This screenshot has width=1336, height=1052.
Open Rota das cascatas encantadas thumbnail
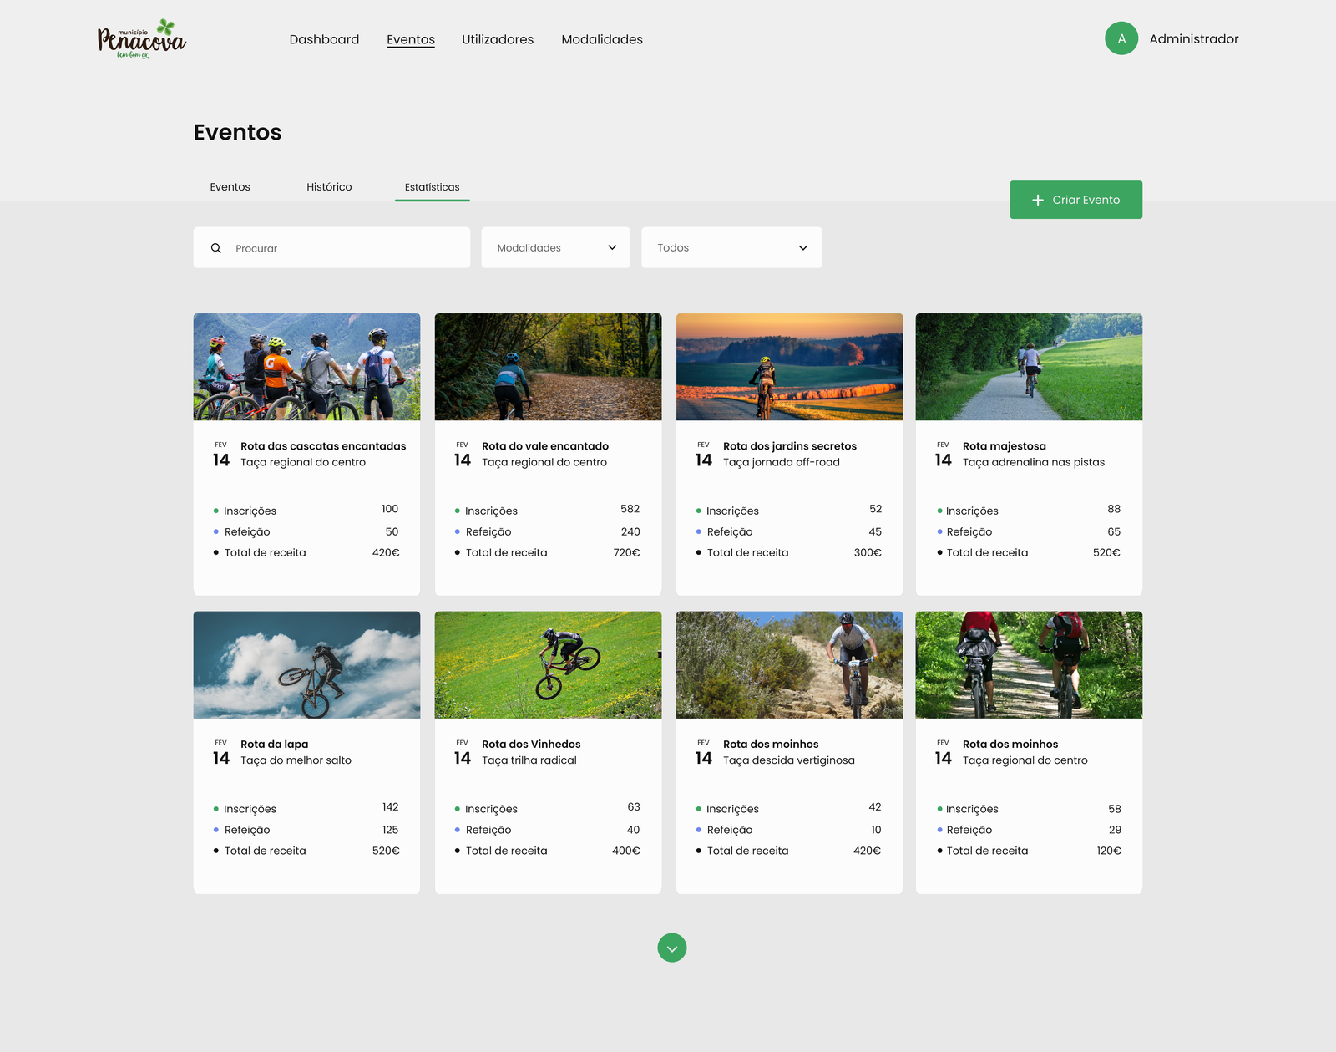[x=306, y=367]
